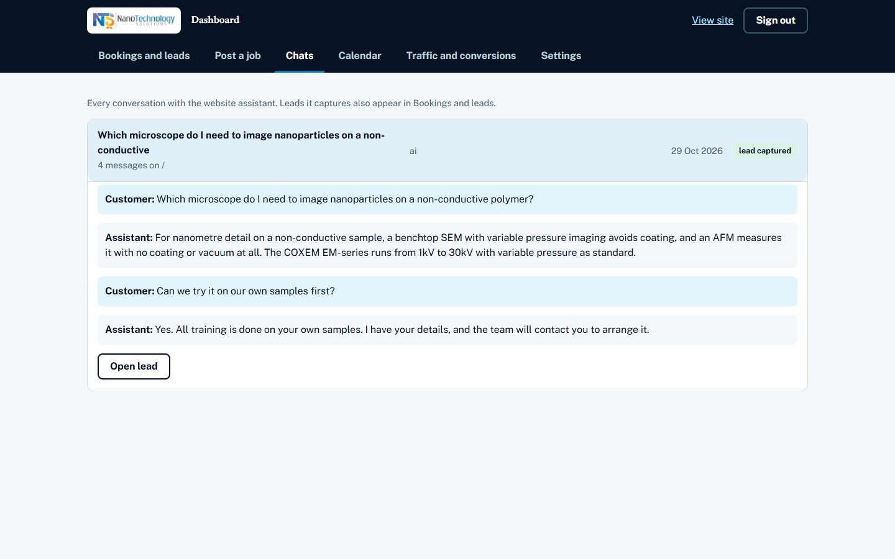This screenshot has width=895, height=559.
Task: Open the Bookings and leads tab
Action: coord(144,55)
